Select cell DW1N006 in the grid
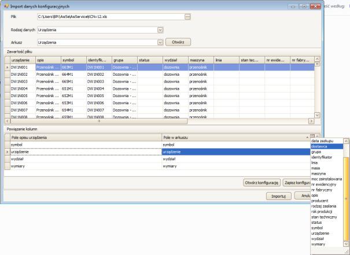This screenshot has height=255, width=350. pyautogui.click(x=23, y=103)
